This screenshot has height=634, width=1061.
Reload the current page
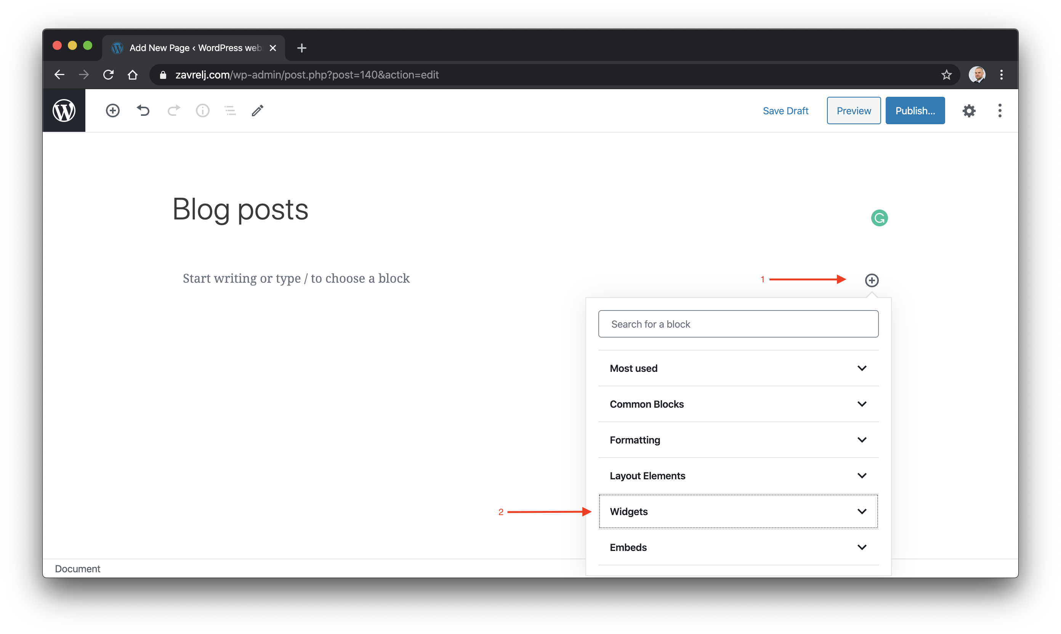109,75
